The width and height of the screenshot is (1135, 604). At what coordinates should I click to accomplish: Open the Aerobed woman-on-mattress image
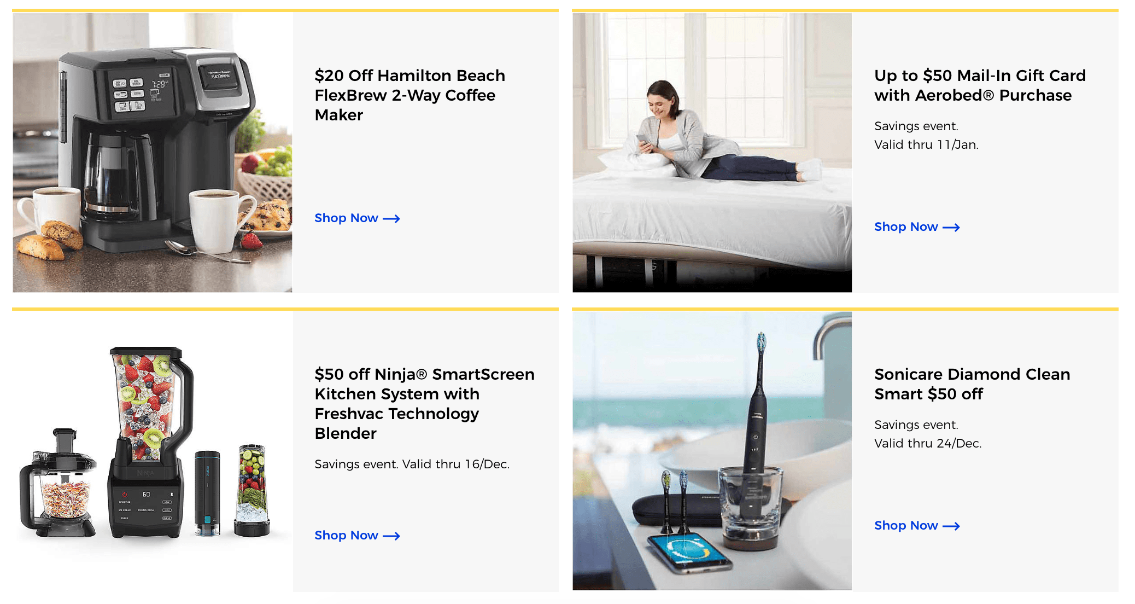click(x=712, y=153)
